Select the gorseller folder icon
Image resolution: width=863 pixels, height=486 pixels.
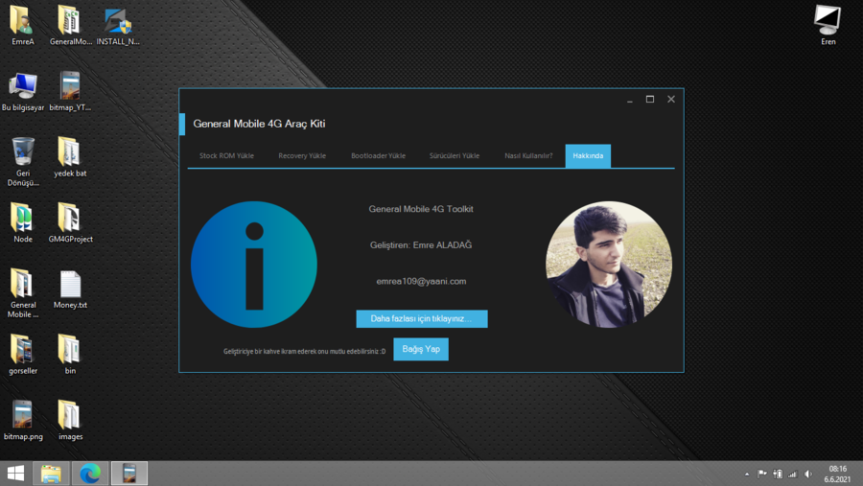(x=23, y=355)
